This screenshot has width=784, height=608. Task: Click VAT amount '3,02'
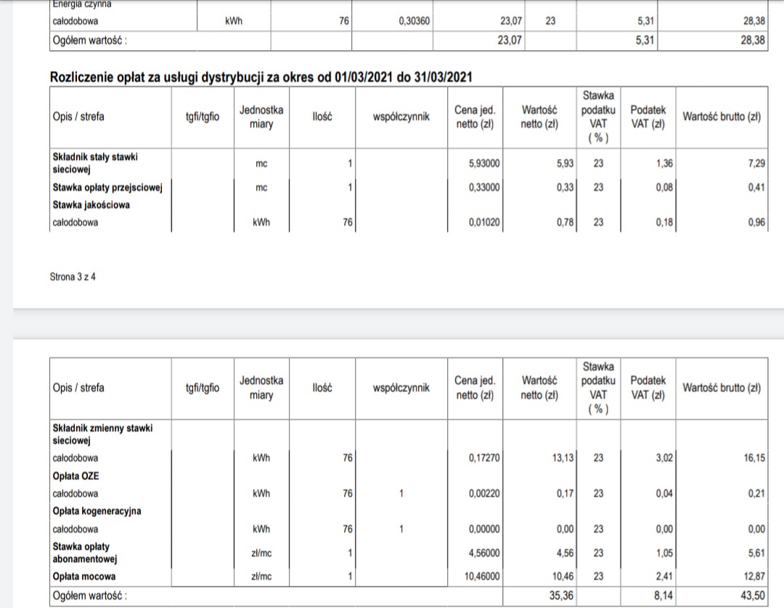664,458
